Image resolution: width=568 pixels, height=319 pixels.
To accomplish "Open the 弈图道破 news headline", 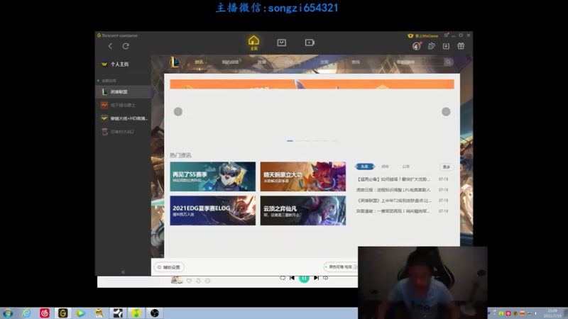I will [393, 211].
